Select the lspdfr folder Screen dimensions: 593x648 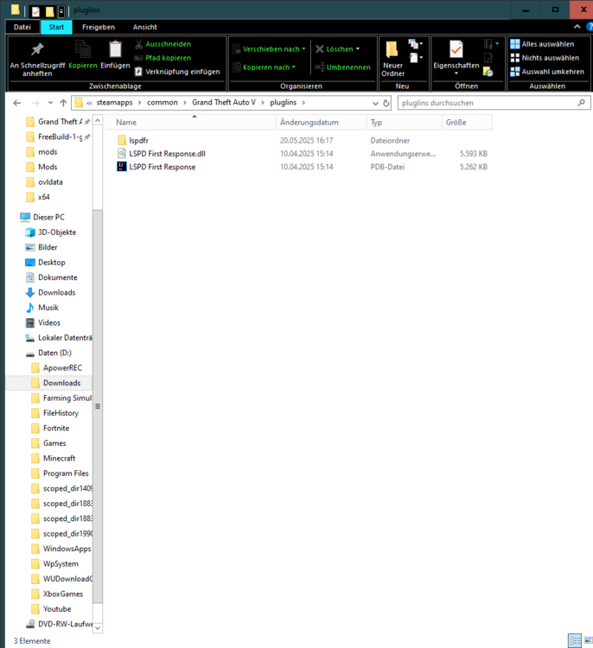click(x=138, y=141)
